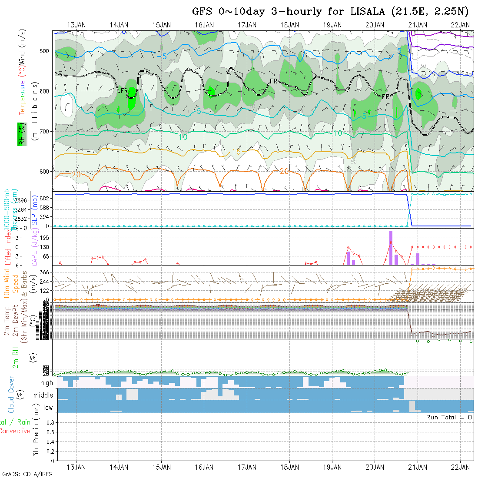Click the green RH (%) legend swatch
478x478 pixels.
click(20, 134)
